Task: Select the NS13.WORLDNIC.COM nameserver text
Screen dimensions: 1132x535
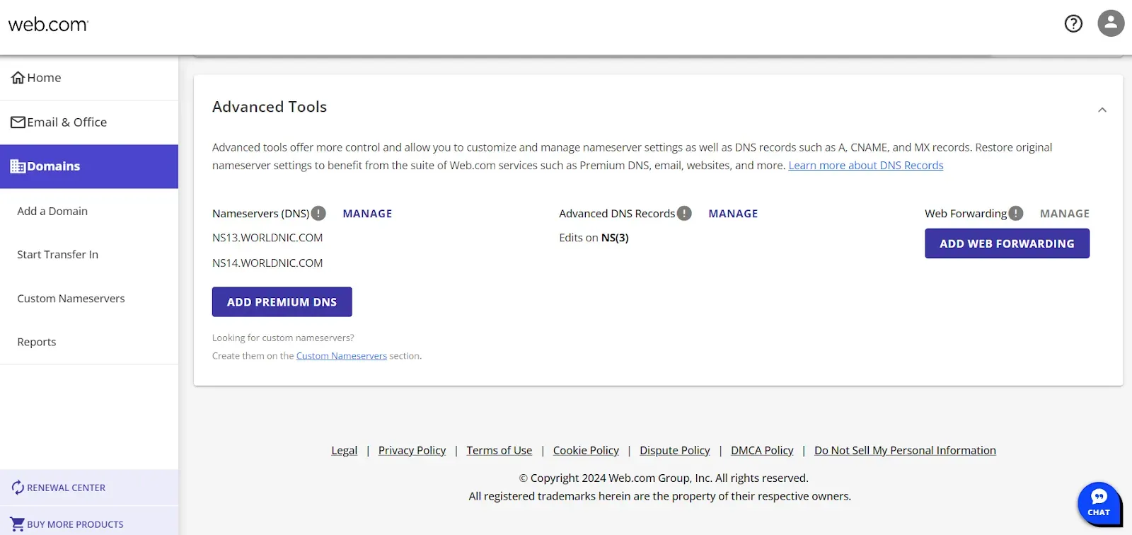Action: tap(267, 238)
